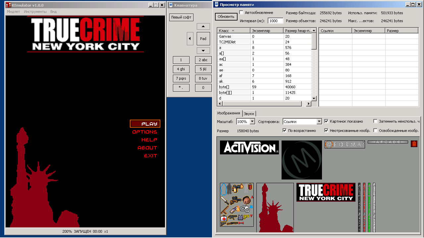Click keypad button 0

pyautogui.click(x=203, y=88)
